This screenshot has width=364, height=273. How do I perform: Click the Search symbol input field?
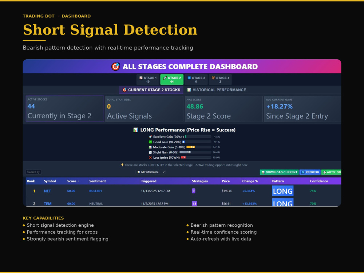pos(33,172)
